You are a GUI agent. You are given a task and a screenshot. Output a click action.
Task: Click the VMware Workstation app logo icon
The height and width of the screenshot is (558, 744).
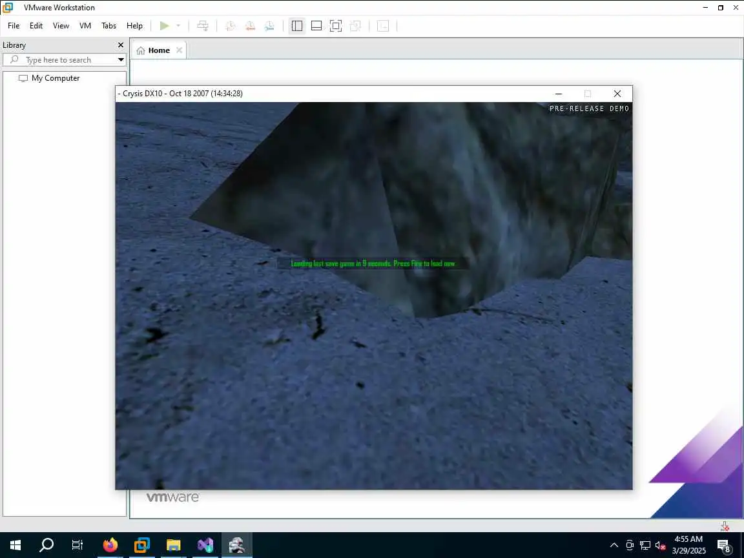click(x=8, y=8)
